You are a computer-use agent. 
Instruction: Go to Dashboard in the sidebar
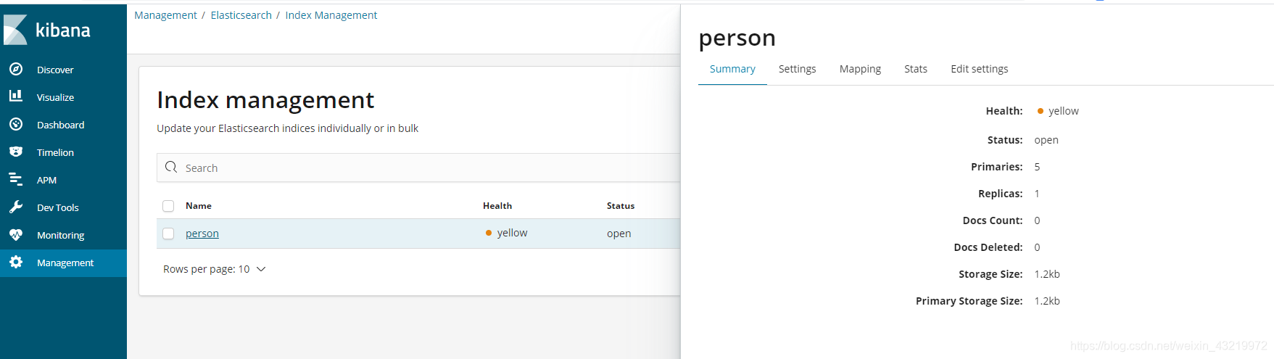pos(60,125)
